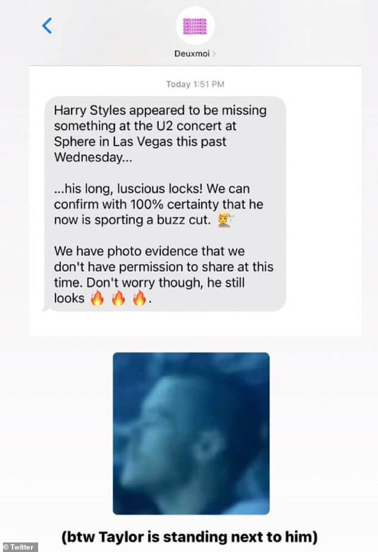Click the luscious locks paragraph line

tap(152, 189)
